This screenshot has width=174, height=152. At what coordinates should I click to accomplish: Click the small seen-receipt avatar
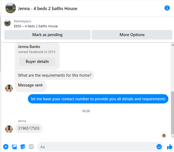click(164, 136)
